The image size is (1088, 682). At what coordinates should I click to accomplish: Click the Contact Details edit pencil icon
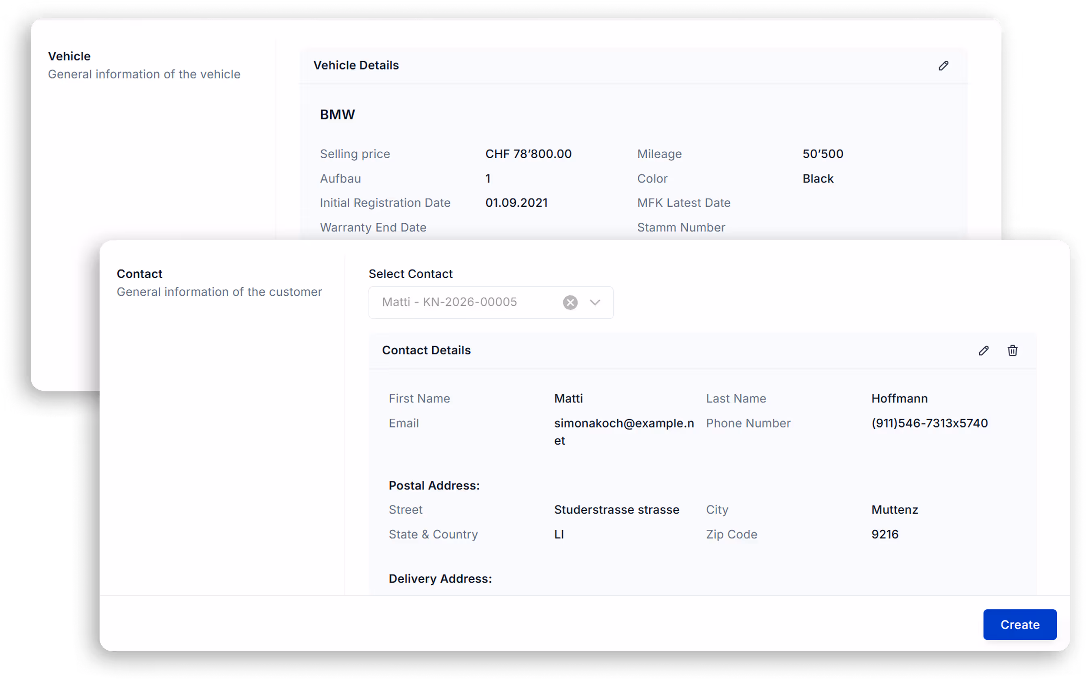[x=983, y=350]
